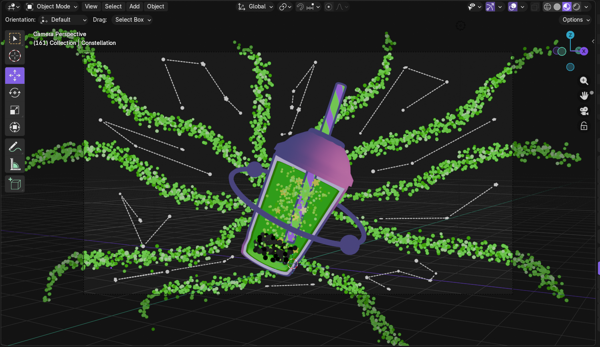This screenshot has width=600, height=347.
Task: Select the Transform tool
Action: pyautogui.click(x=15, y=127)
